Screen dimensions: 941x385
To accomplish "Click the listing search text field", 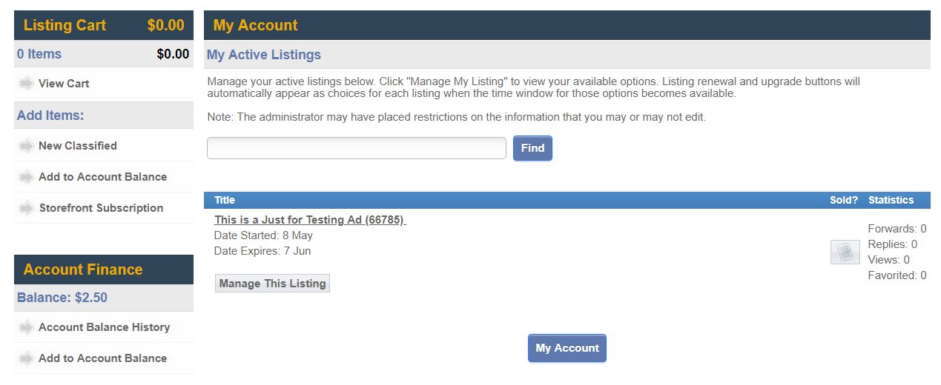I will pyautogui.click(x=356, y=148).
